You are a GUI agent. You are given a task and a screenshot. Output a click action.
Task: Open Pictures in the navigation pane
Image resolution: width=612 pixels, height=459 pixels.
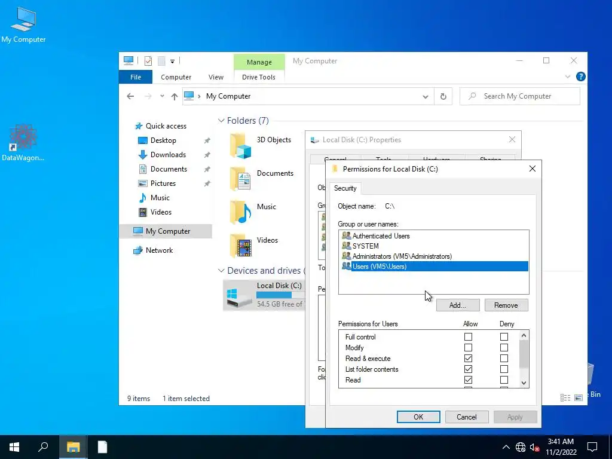pyautogui.click(x=163, y=183)
